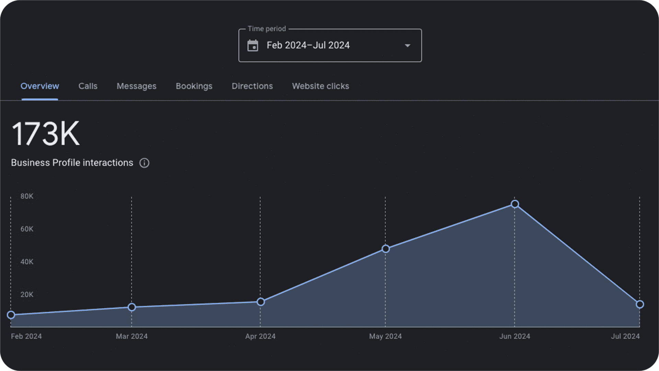The height and width of the screenshot is (371, 659).
Task: Go to the Bookings tab
Action: tap(194, 86)
